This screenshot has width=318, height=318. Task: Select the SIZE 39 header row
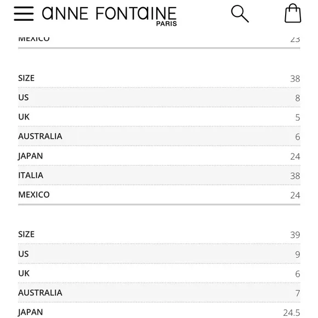pos(159,235)
